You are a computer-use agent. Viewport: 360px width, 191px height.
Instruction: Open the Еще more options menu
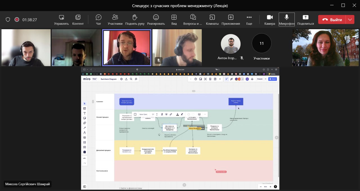click(249, 19)
